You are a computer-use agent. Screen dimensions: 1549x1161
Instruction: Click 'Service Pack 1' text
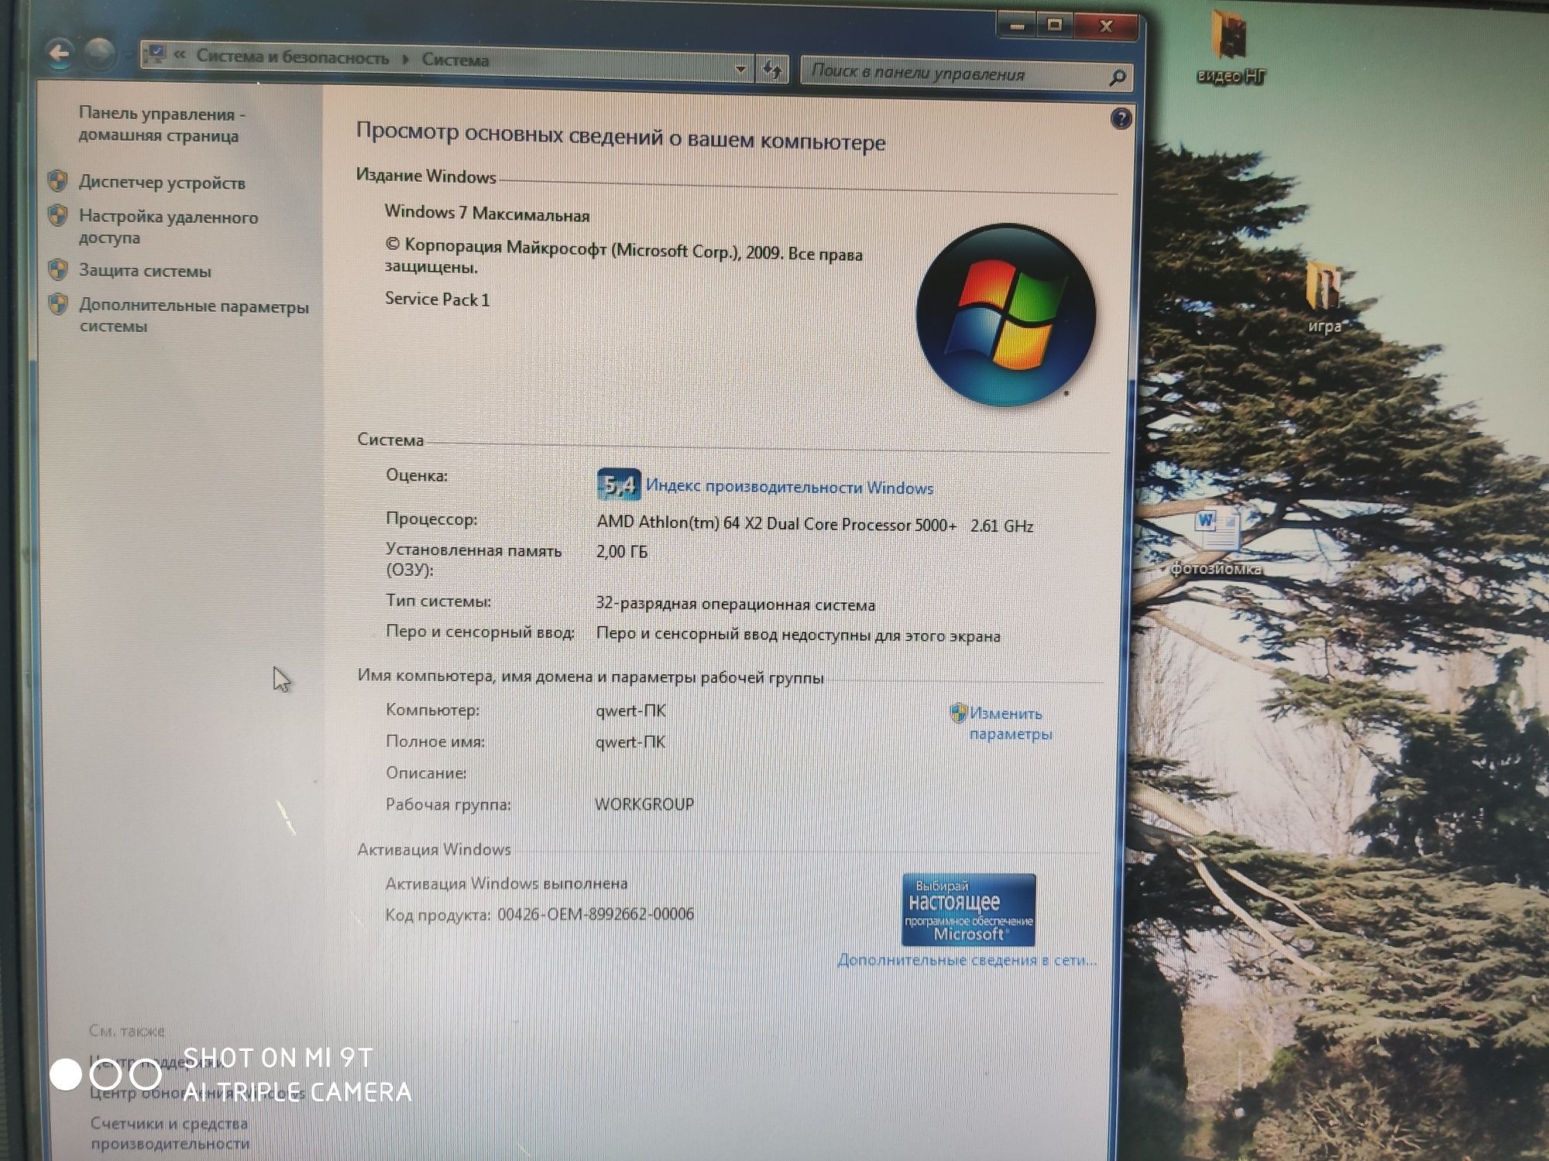click(x=438, y=299)
